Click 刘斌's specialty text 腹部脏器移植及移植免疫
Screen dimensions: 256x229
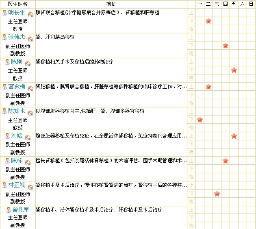tap(111, 136)
